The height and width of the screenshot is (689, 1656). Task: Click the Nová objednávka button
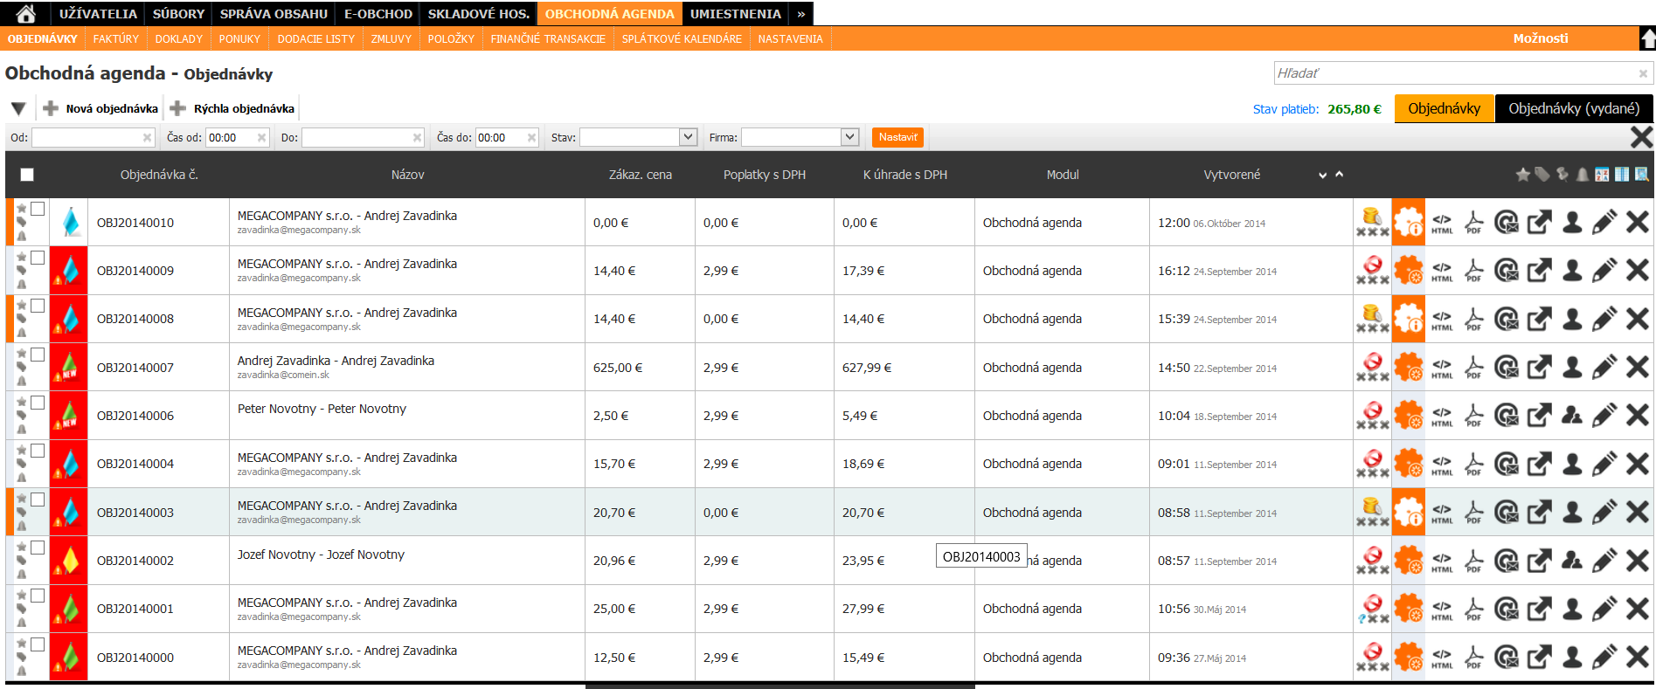pos(101,108)
